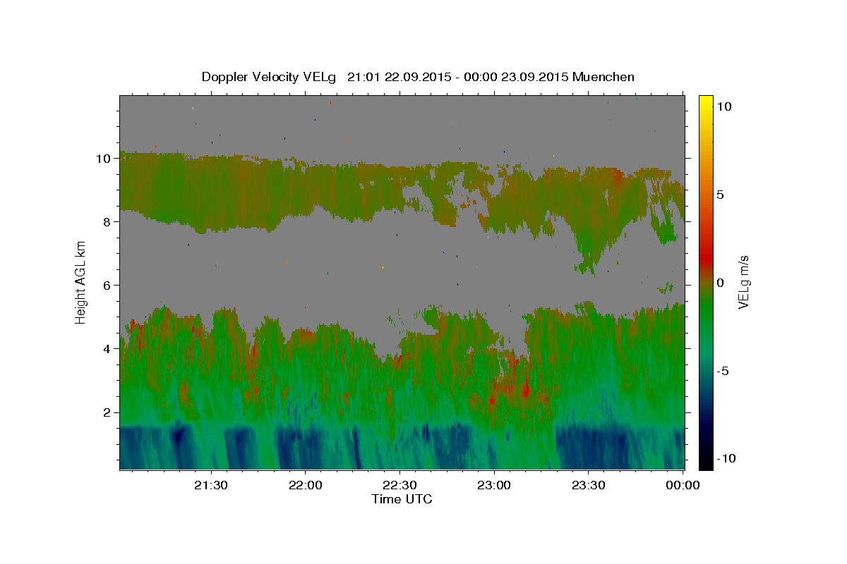Click the height tick label 6
The height and width of the screenshot is (564, 847).
[x=107, y=286]
